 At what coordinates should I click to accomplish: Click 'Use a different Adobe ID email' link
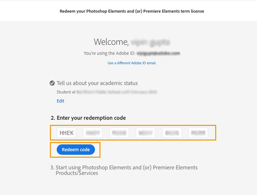132,63
